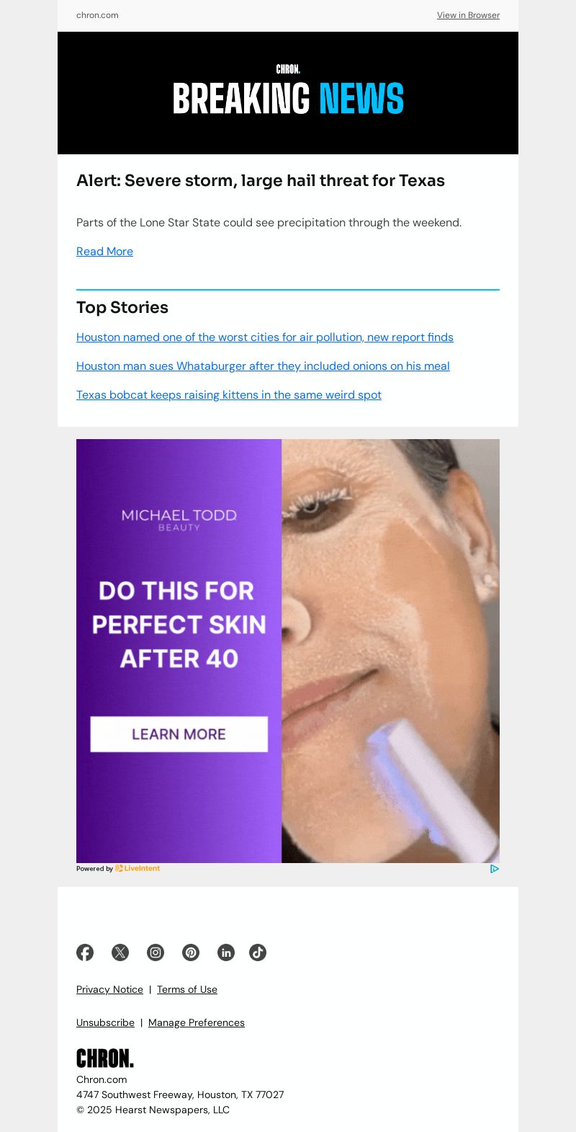Open the Texas bobcat kittens story
This screenshot has height=1132, width=576.
(x=229, y=395)
